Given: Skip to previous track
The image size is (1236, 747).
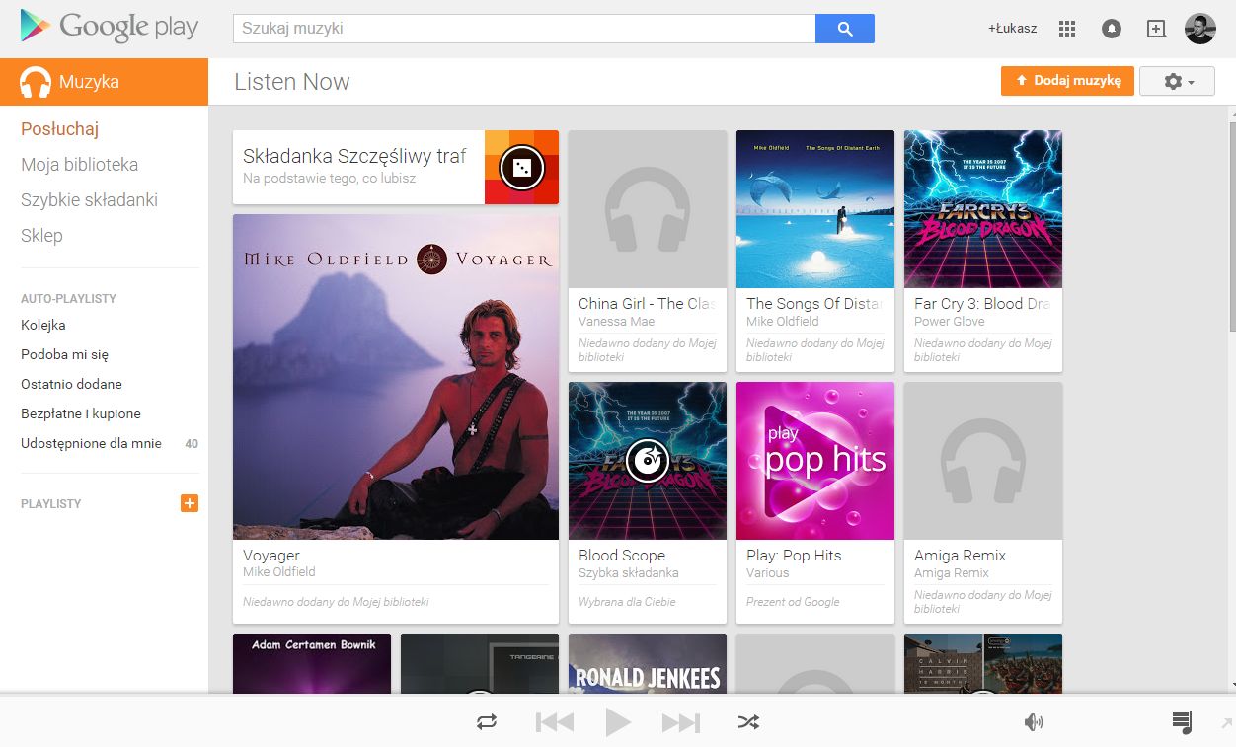Looking at the screenshot, I should pos(555,722).
